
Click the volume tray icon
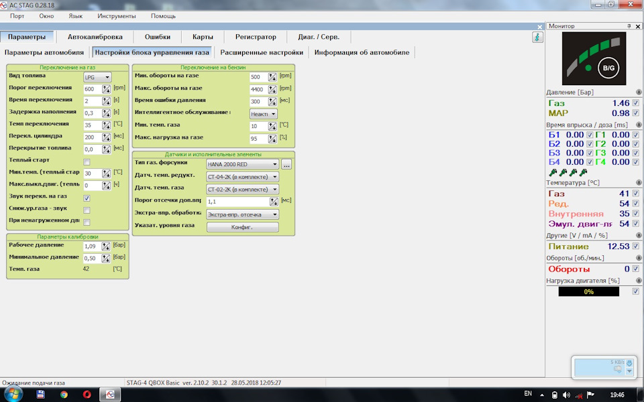click(566, 395)
